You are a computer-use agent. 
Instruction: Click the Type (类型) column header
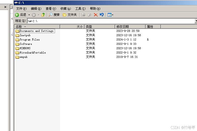[100, 27]
